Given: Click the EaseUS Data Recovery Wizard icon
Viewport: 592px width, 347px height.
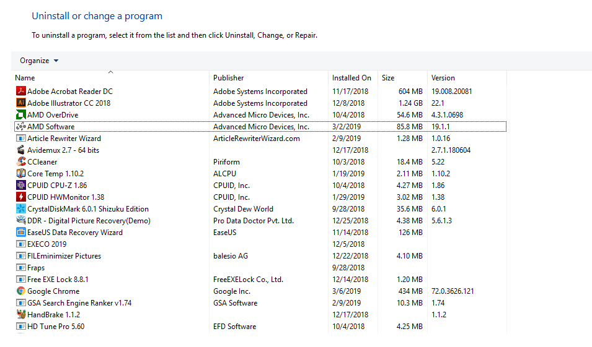Looking at the screenshot, I should pyautogui.click(x=20, y=232).
